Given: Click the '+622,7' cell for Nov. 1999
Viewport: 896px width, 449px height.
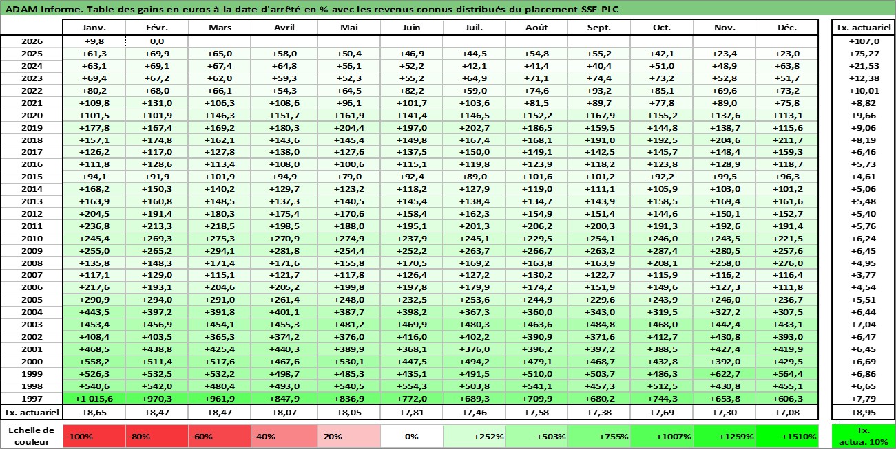Looking at the screenshot, I should pos(725,373).
